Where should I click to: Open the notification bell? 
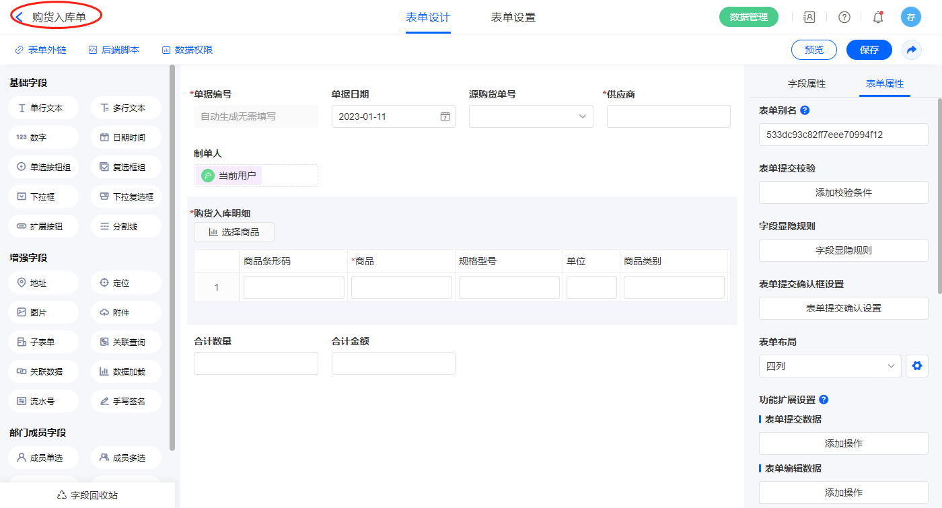tap(877, 17)
